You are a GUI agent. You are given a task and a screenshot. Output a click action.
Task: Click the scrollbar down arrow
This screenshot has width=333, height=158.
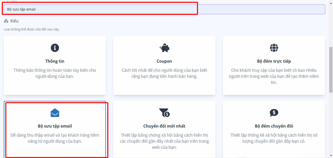point(331,155)
